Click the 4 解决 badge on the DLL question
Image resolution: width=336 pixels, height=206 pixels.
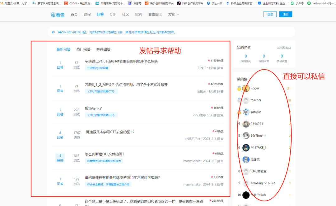click(x=60, y=158)
